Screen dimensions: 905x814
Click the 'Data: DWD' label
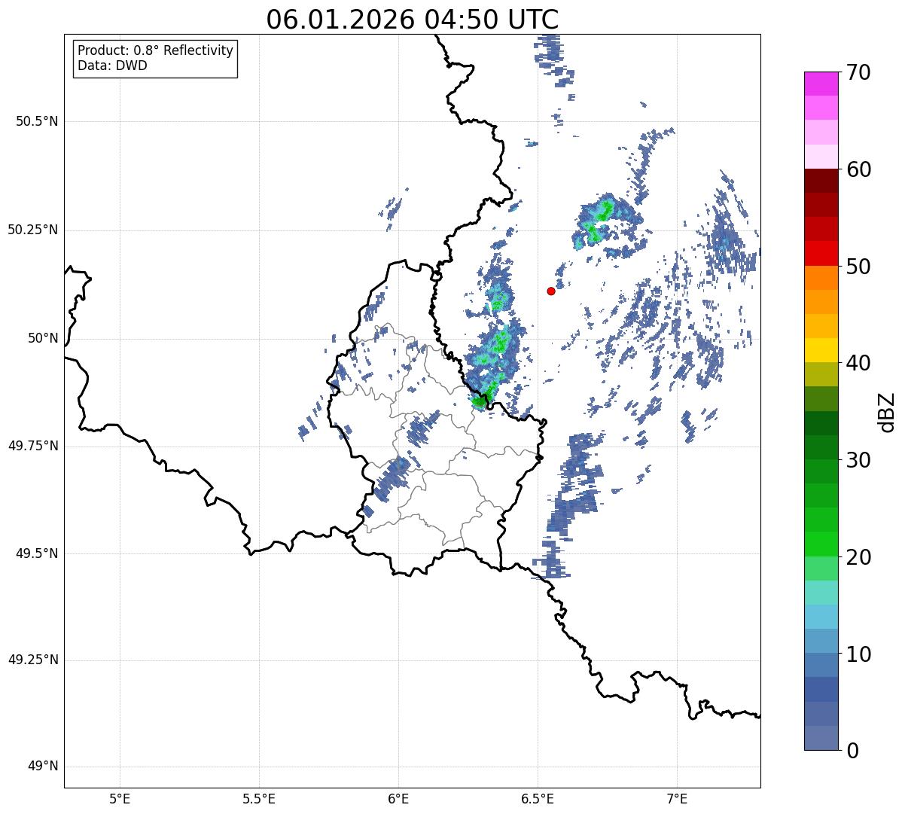[x=112, y=66]
